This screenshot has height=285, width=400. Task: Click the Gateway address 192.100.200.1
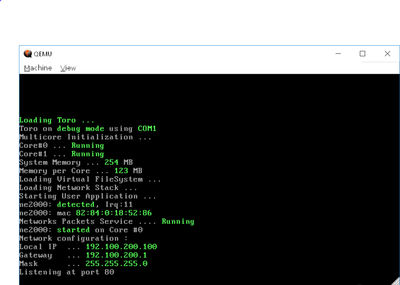116,255
